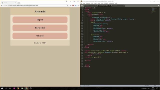Click the canvas tag line of code
Viewport: 160px width, 90px height.
click(105, 51)
